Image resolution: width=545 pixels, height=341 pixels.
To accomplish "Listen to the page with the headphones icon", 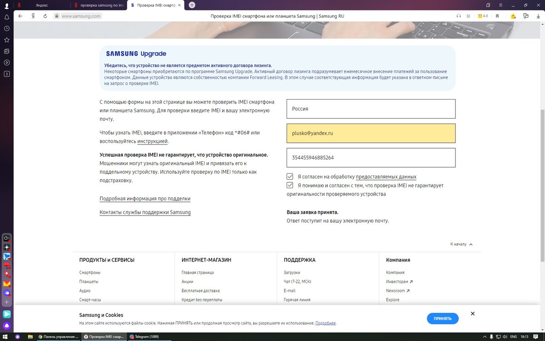I will [459, 16].
